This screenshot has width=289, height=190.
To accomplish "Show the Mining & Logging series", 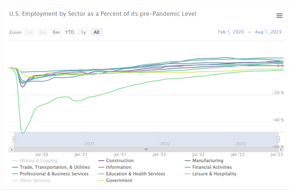I will [x=35, y=161].
